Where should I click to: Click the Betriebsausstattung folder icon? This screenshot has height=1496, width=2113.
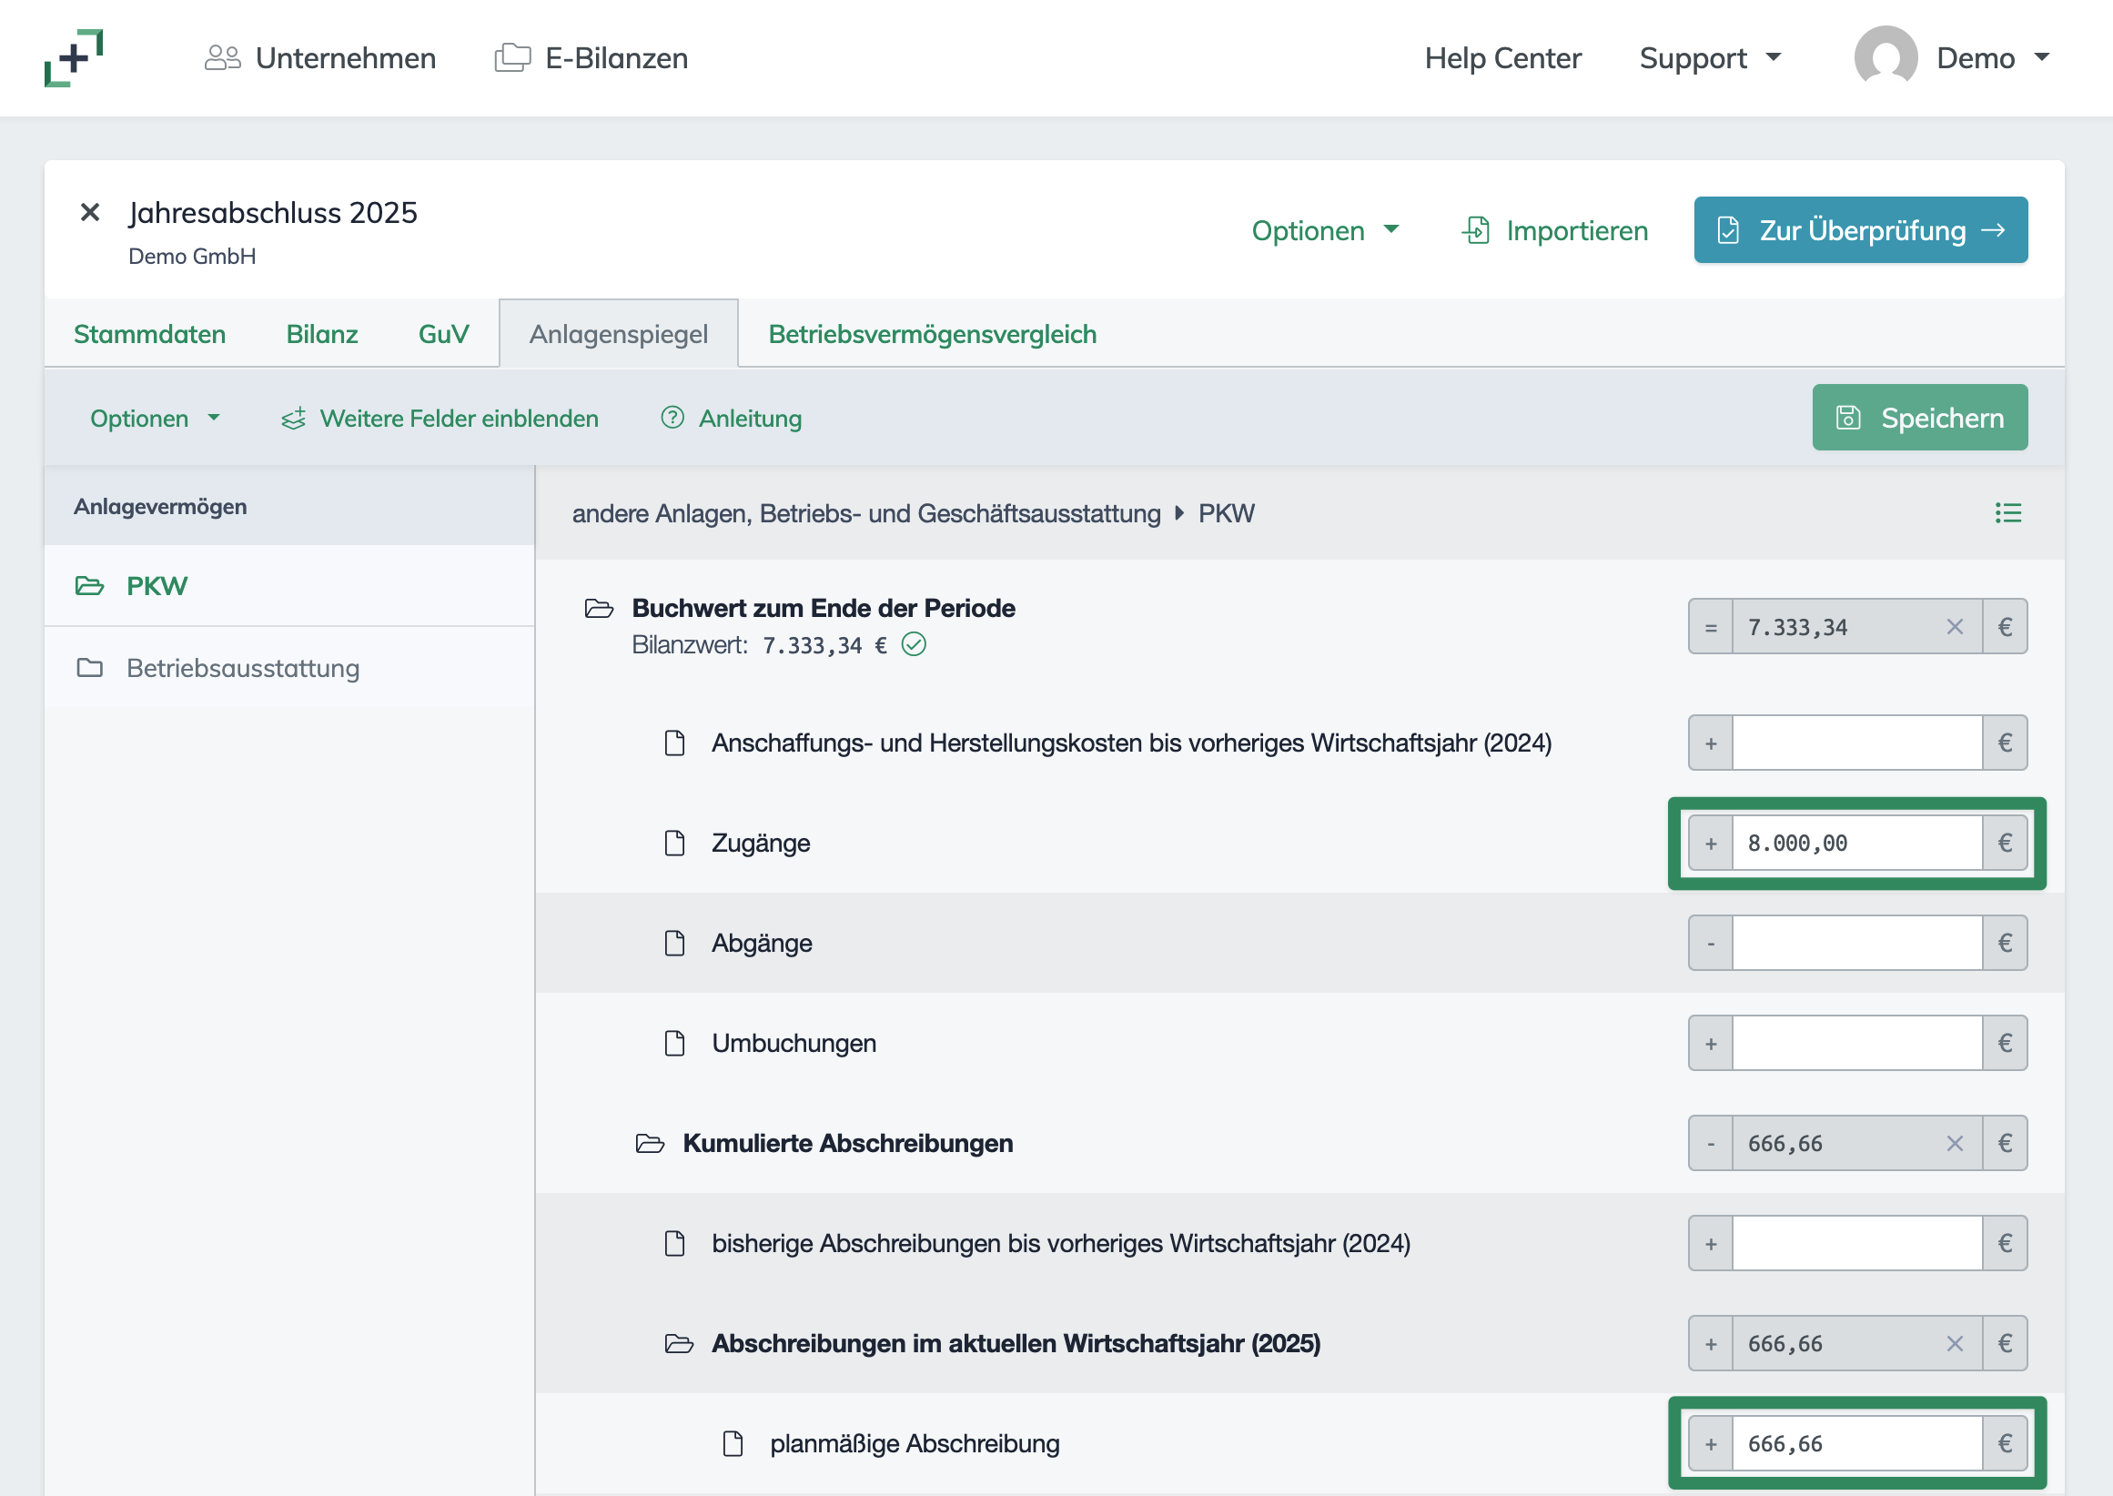tap(89, 667)
